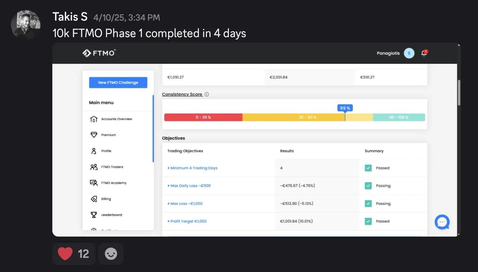This screenshot has height=272, width=478.
Task: Click the Premium diamond icon
Action: pyautogui.click(x=94, y=135)
